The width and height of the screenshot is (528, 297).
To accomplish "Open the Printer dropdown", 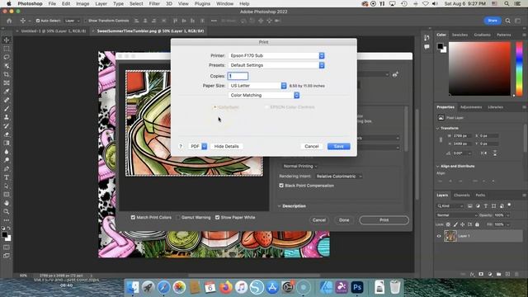I will (x=276, y=55).
